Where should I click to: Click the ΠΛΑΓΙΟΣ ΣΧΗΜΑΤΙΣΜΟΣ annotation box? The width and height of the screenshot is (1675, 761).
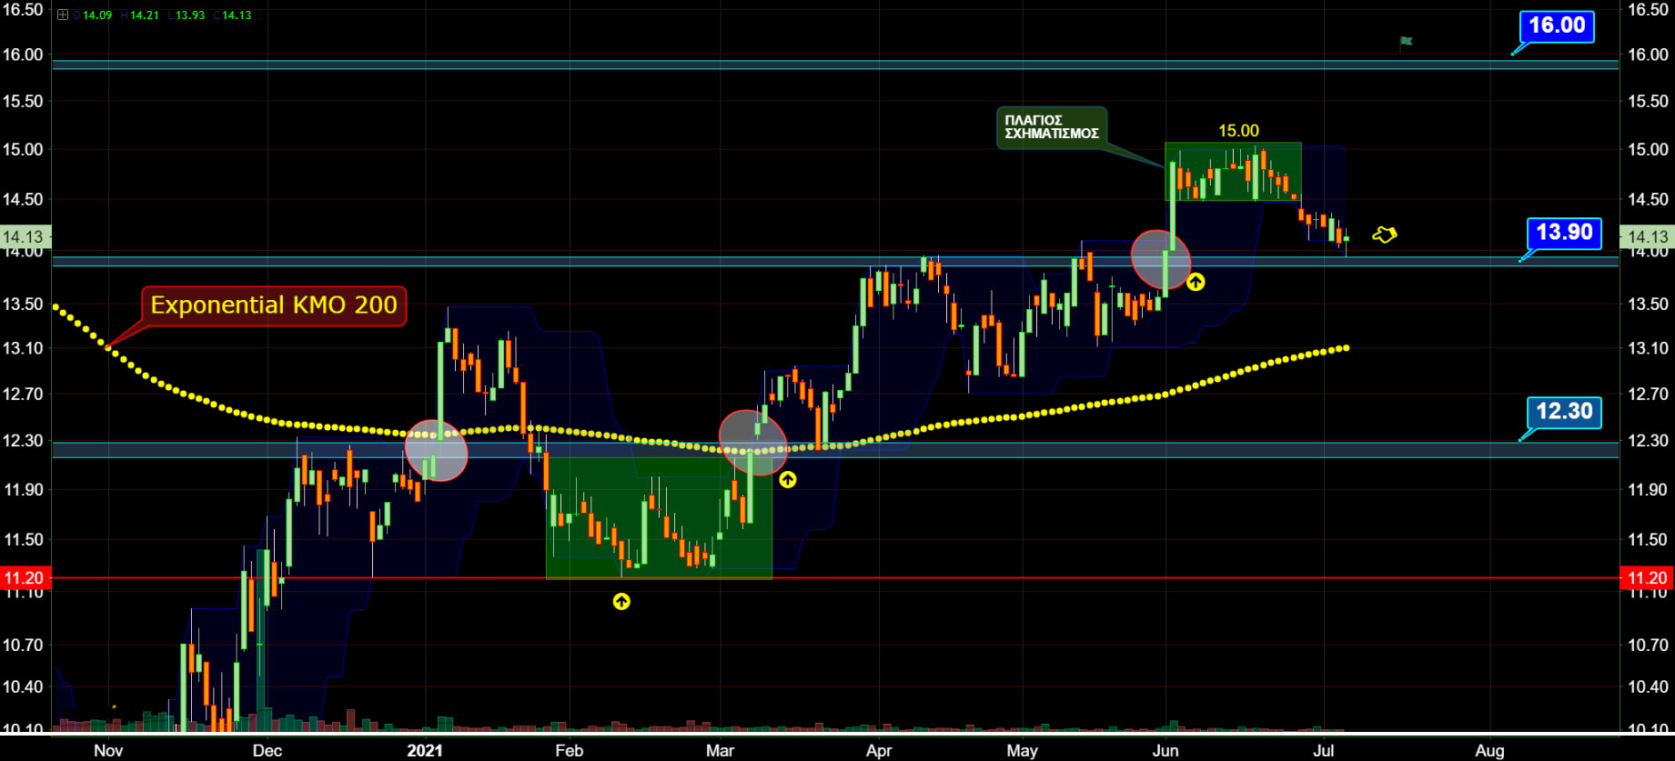[1052, 127]
